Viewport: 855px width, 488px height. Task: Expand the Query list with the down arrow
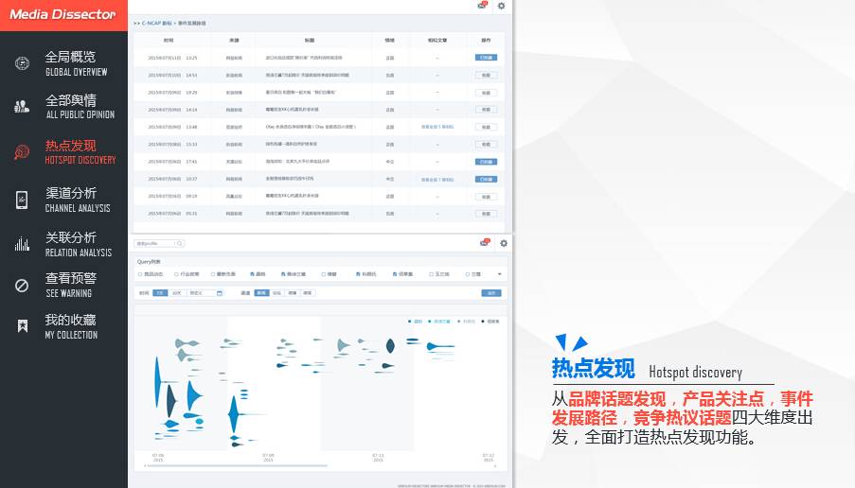[x=500, y=274]
